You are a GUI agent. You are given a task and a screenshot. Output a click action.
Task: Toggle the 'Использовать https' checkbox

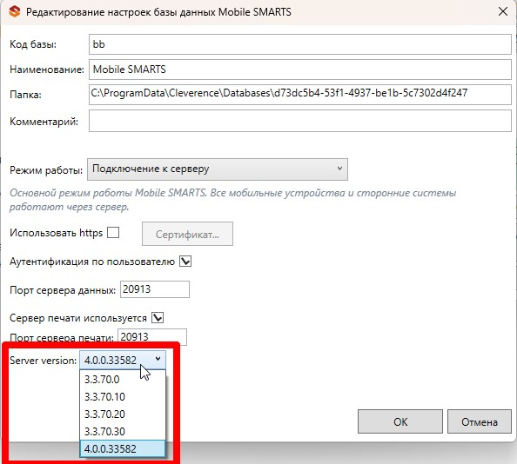point(113,233)
